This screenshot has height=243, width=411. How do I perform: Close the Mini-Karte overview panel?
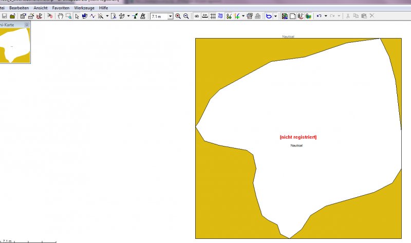tap(27, 25)
